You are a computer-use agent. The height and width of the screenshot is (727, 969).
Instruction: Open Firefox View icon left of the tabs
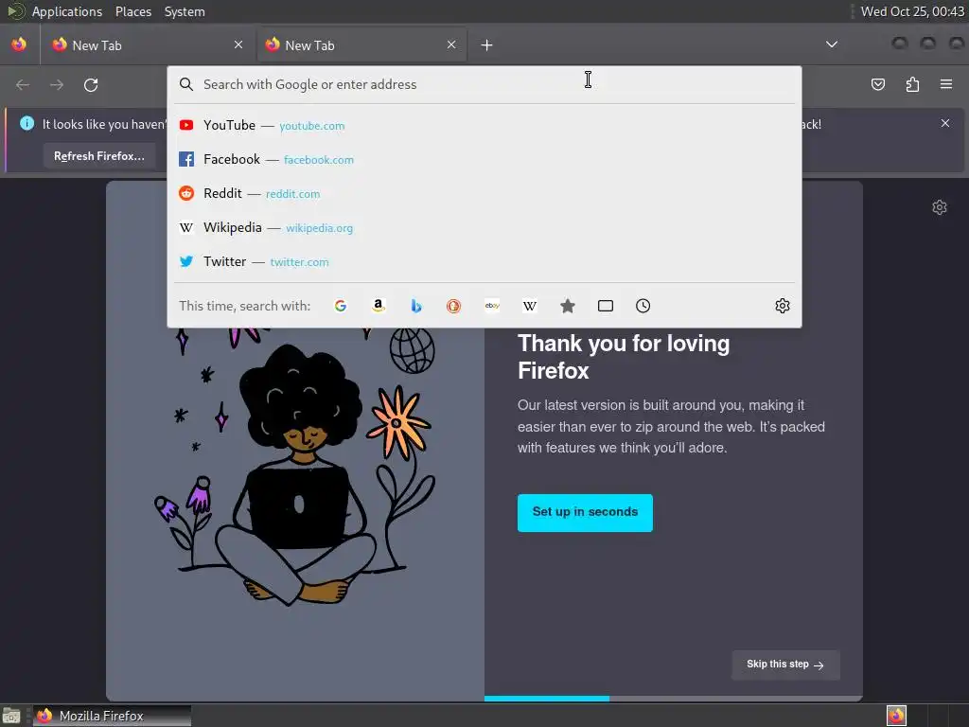click(x=19, y=44)
